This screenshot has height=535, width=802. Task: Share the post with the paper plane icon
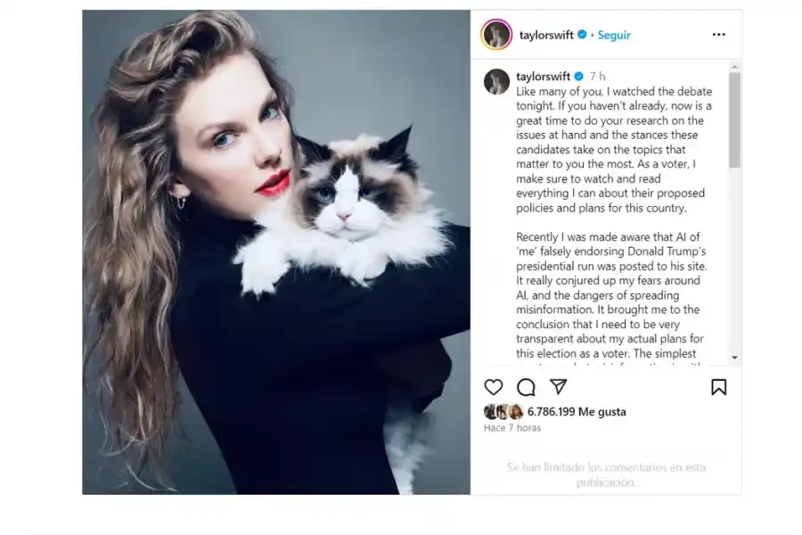pyautogui.click(x=558, y=386)
